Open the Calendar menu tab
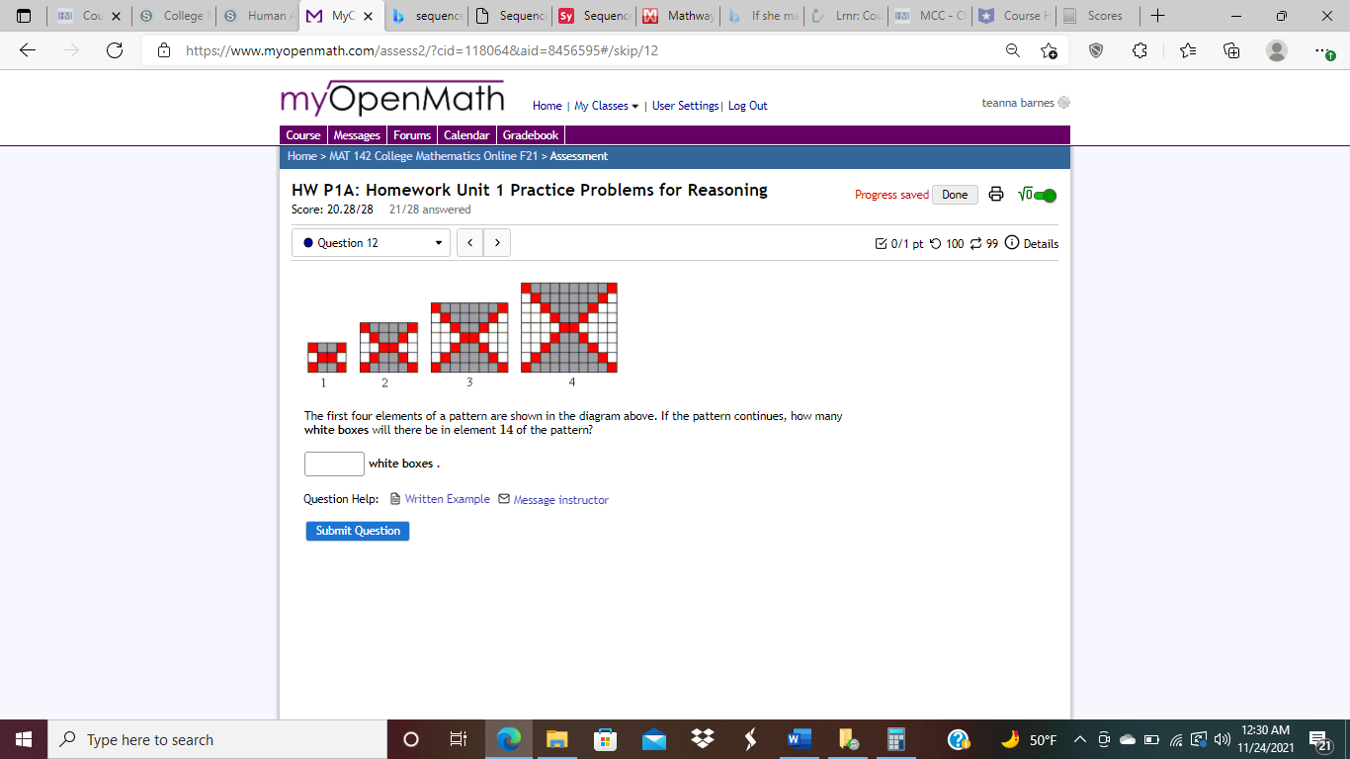1350x759 pixels. (466, 135)
